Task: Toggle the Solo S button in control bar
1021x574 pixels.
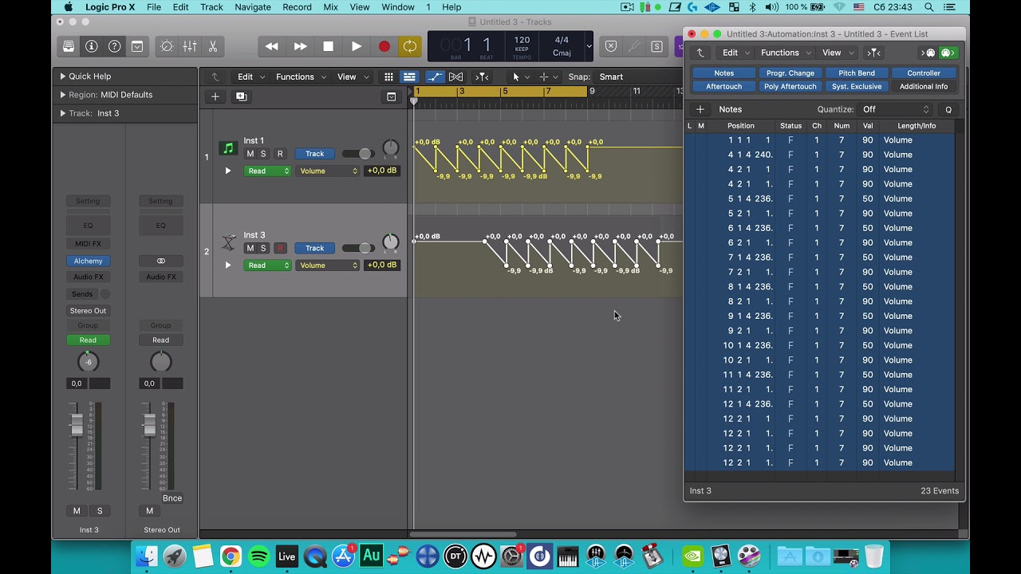Action: click(656, 46)
